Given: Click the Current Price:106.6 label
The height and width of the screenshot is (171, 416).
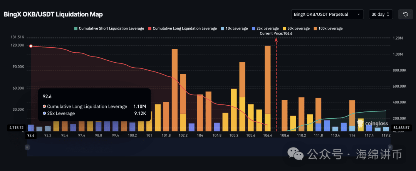Looking at the screenshot, I should [276, 33].
